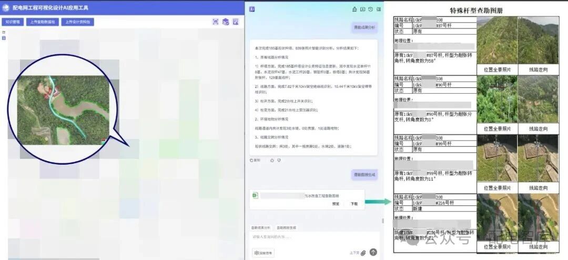Download the generated 查勘图册 file
This screenshot has width=568, height=260.
tap(354, 204)
